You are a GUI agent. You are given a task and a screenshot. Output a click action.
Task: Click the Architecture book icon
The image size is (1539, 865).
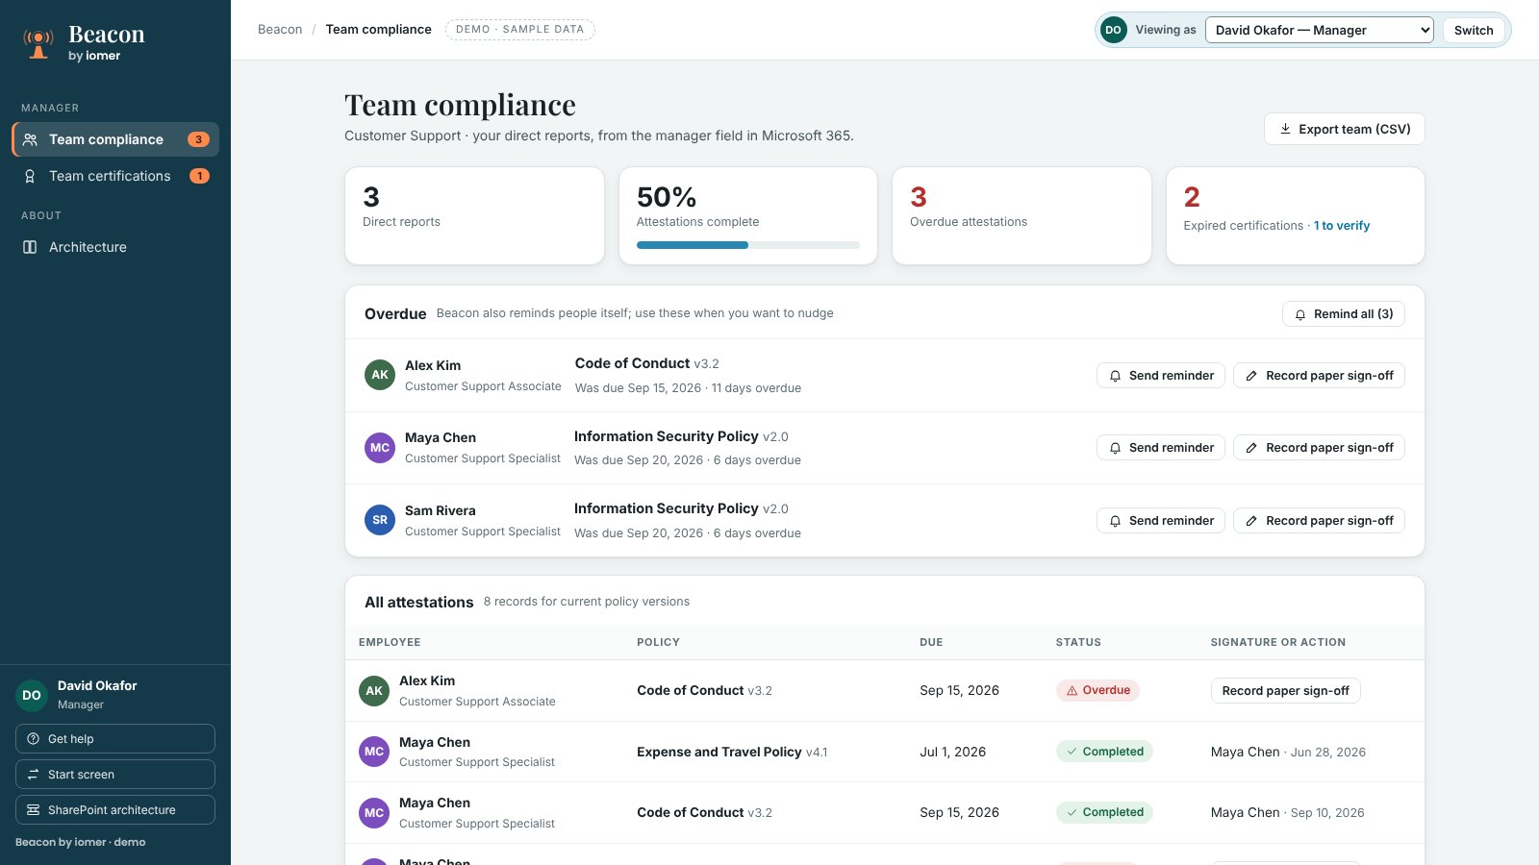pyautogui.click(x=30, y=247)
